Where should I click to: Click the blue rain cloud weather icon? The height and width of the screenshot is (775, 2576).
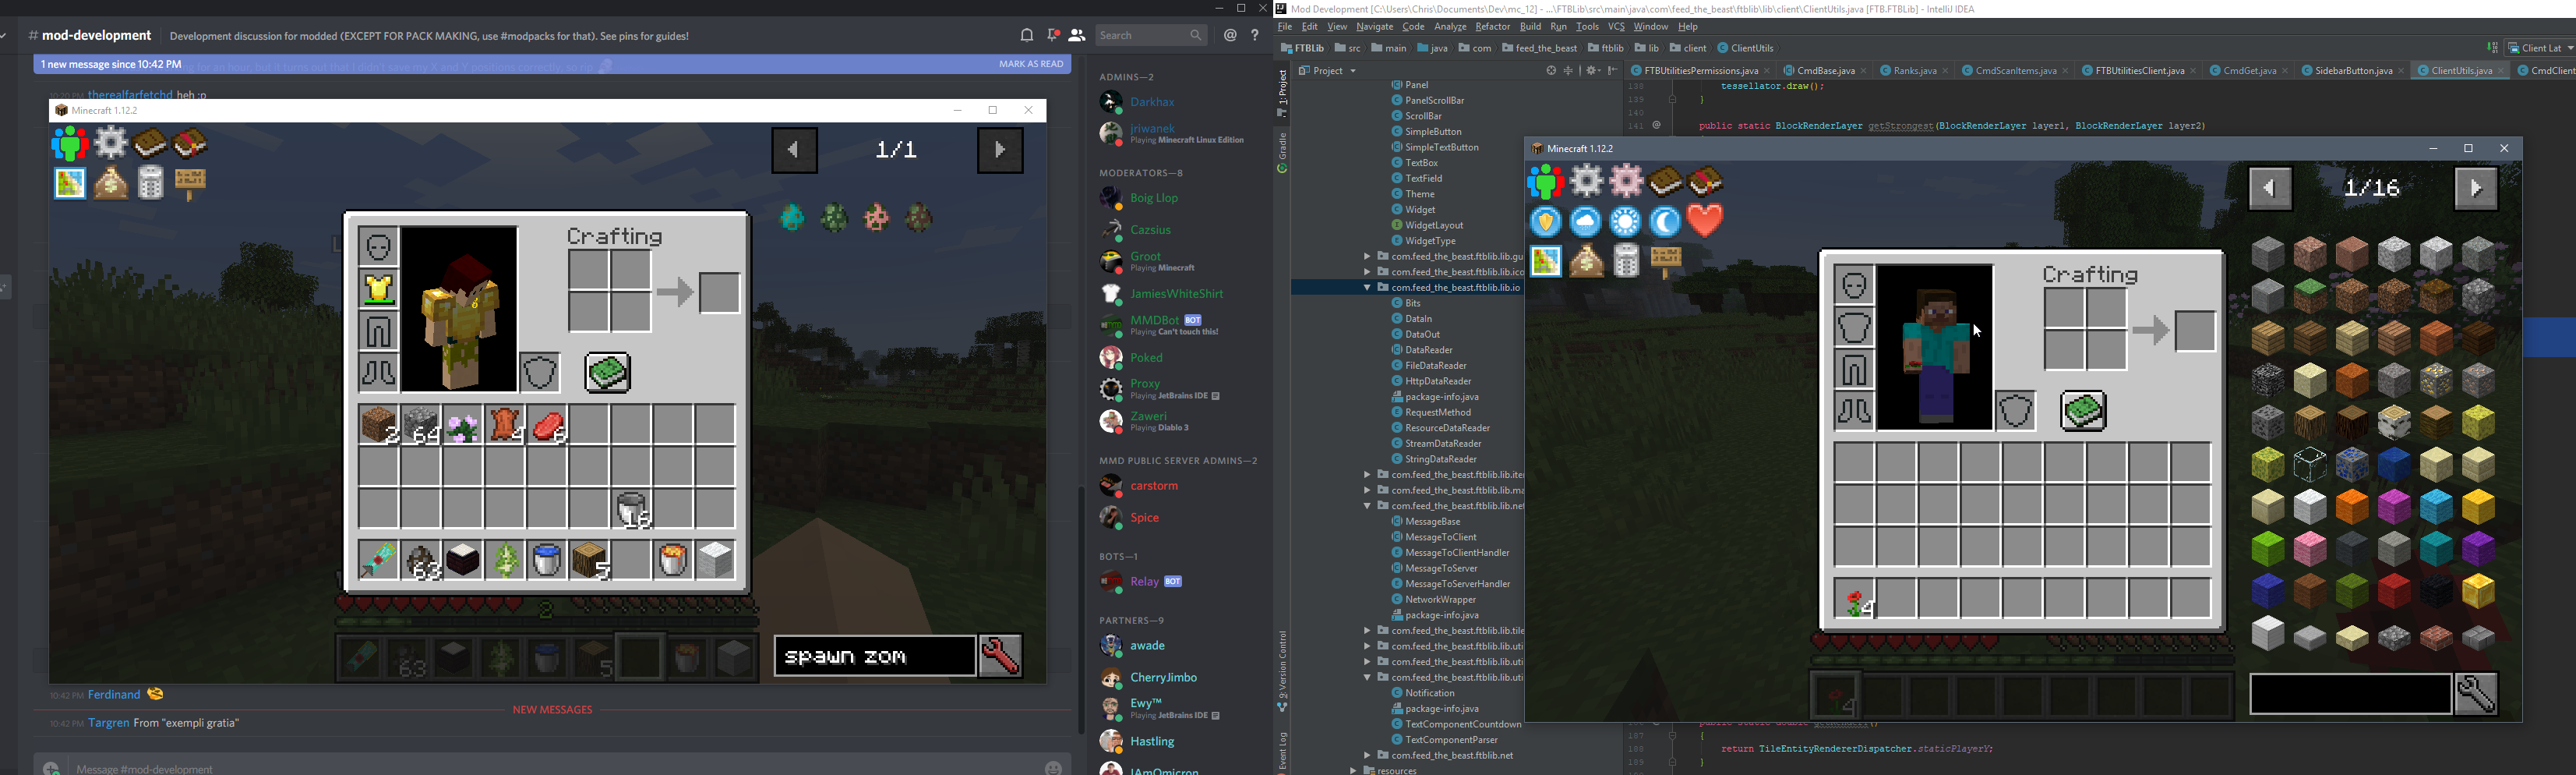[1585, 221]
